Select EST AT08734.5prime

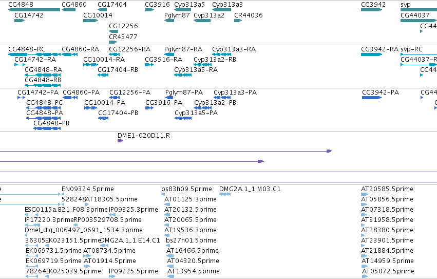tap(87, 256)
